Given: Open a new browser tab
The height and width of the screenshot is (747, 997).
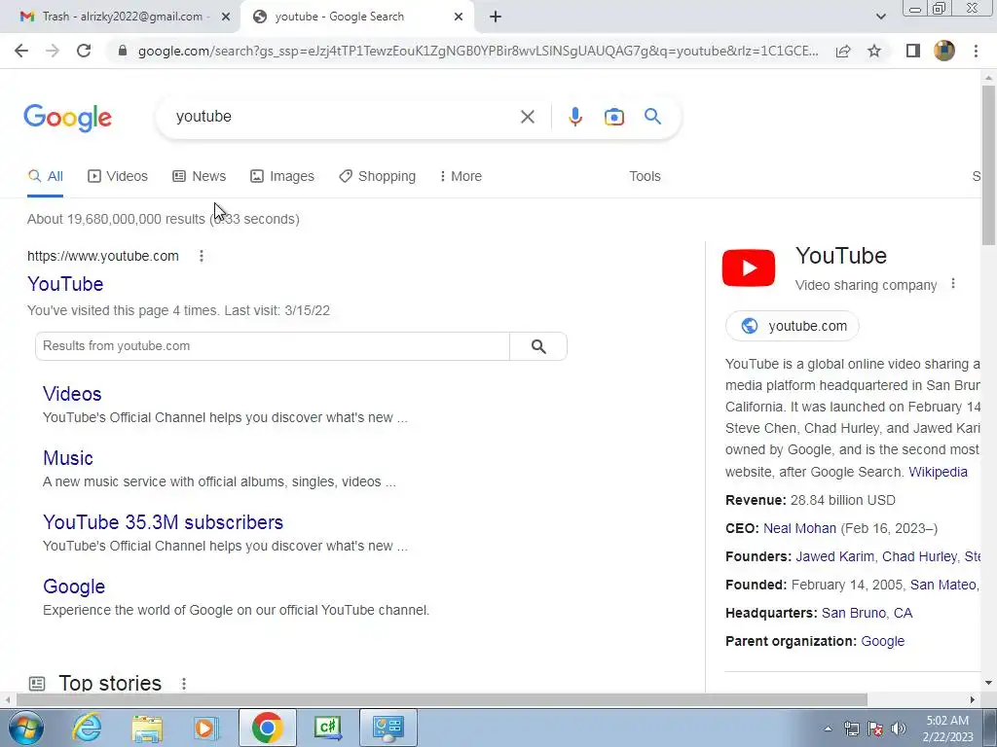Looking at the screenshot, I should click(496, 17).
